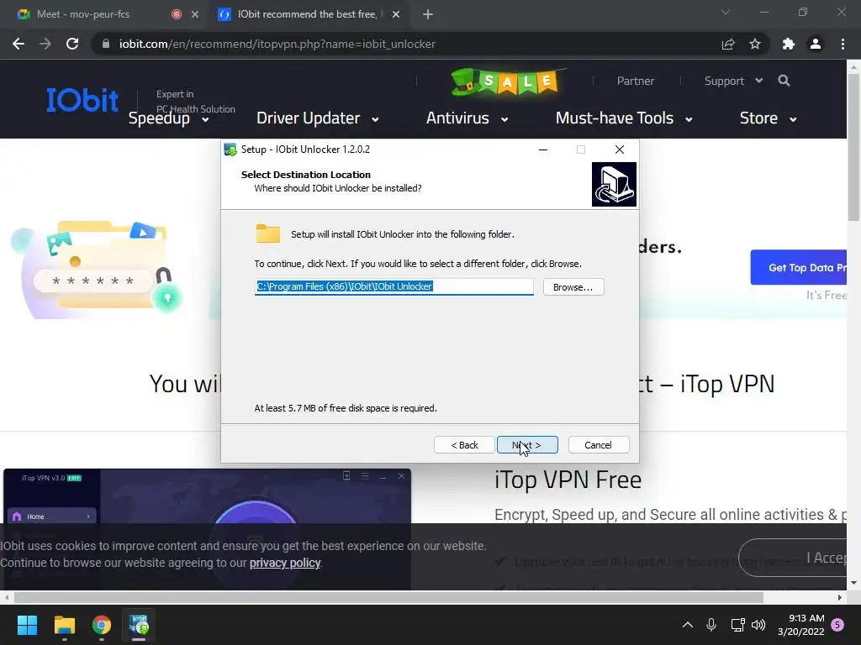The height and width of the screenshot is (645, 861).
Task: Open Chrome three-dot menu
Action: (843, 44)
